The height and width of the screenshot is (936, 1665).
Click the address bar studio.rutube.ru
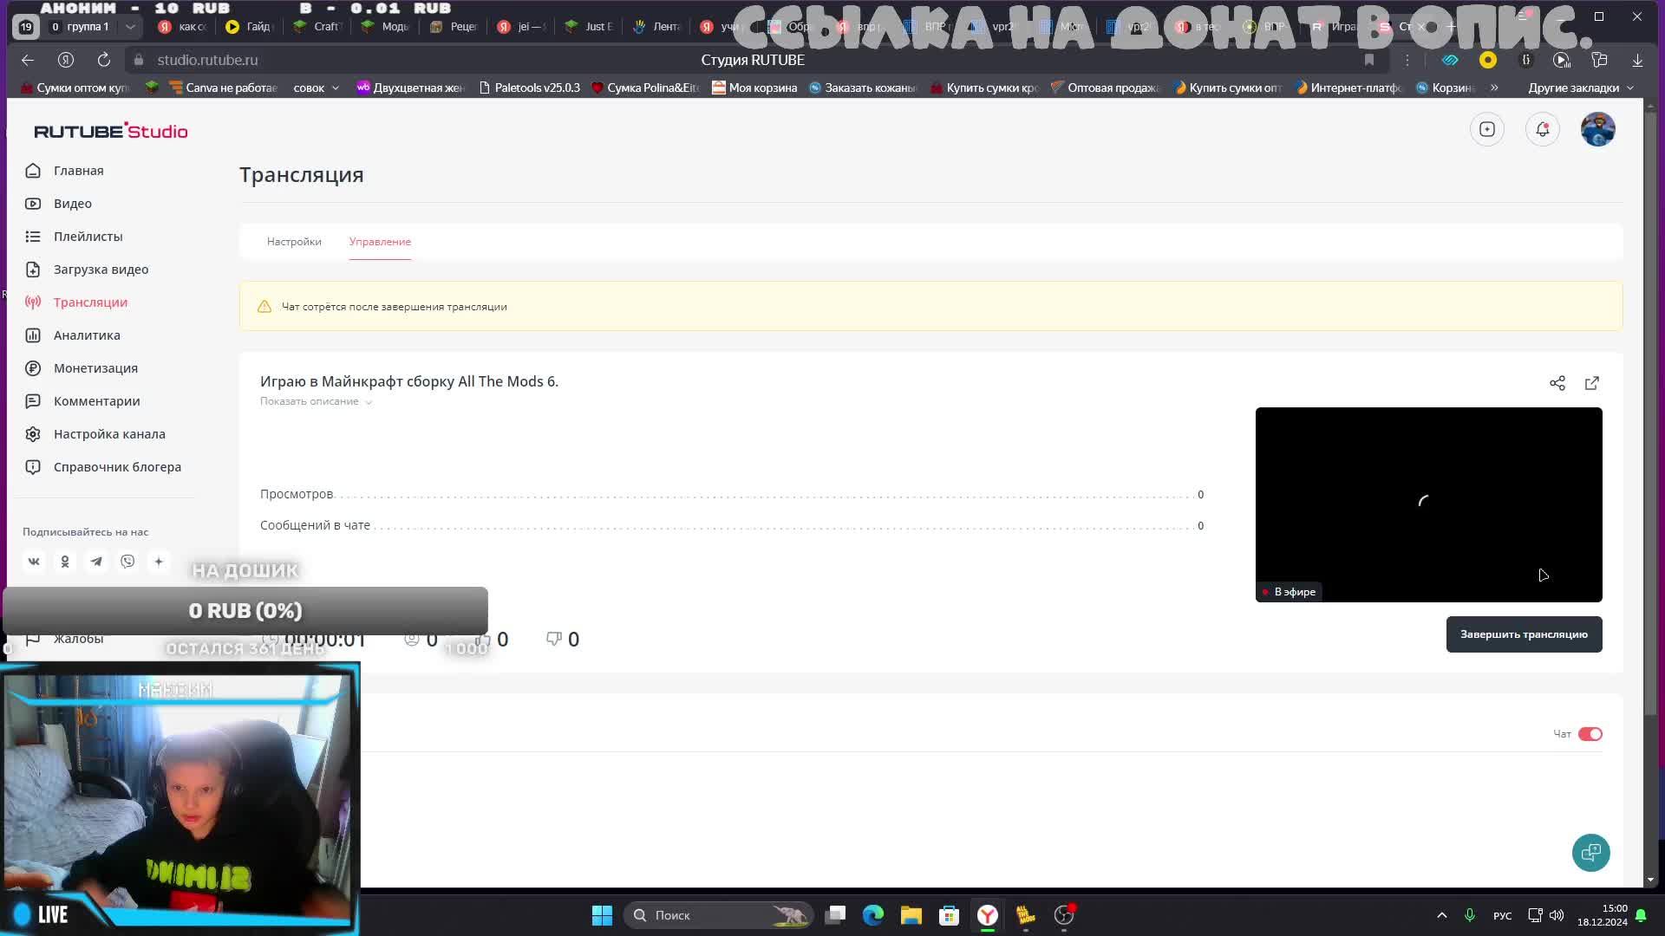207,60
